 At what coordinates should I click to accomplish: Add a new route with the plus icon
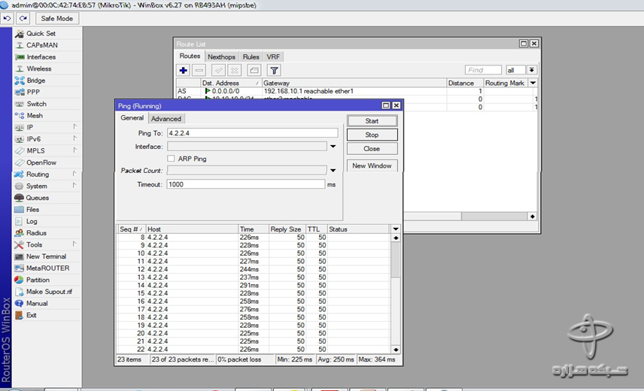coord(183,71)
